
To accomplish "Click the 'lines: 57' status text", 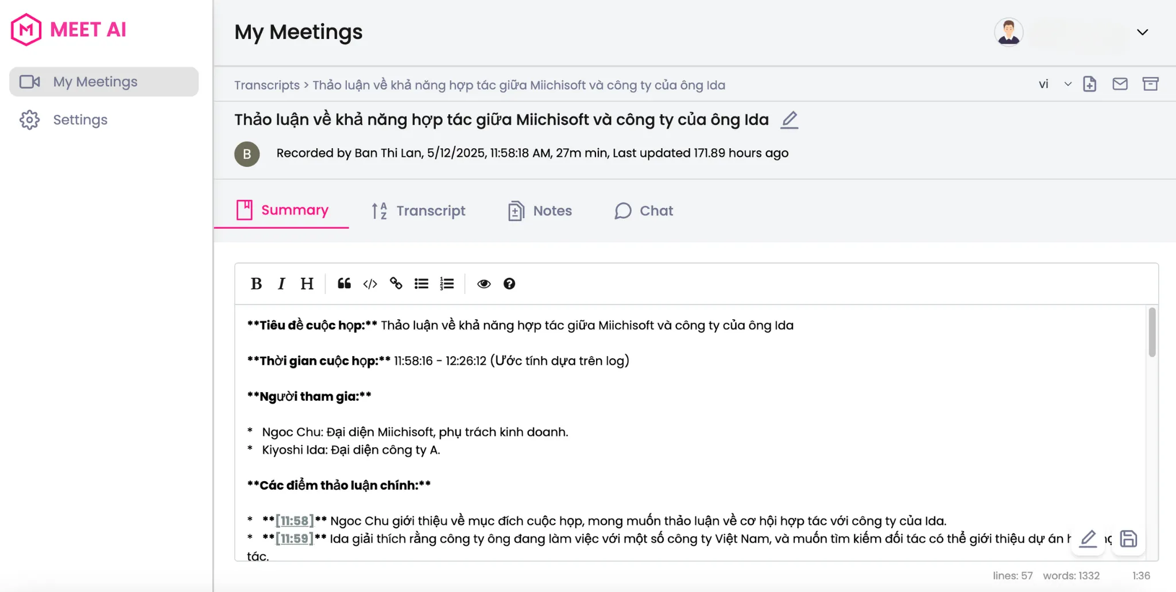I will point(1013,575).
